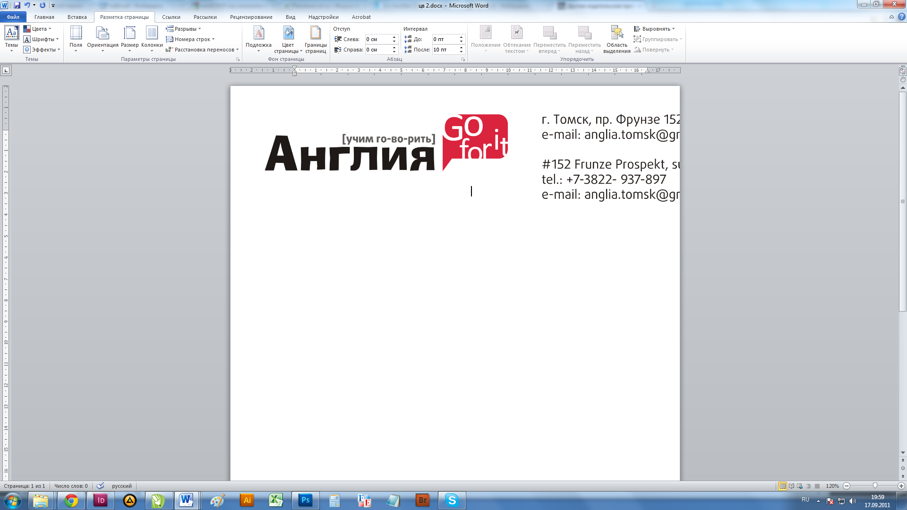907x510 pixels.
Task: Open the Файл menu
Action: pos(13,17)
